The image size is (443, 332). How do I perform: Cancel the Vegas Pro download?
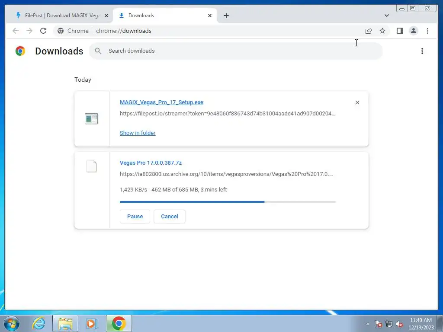(x=170, y=216)
